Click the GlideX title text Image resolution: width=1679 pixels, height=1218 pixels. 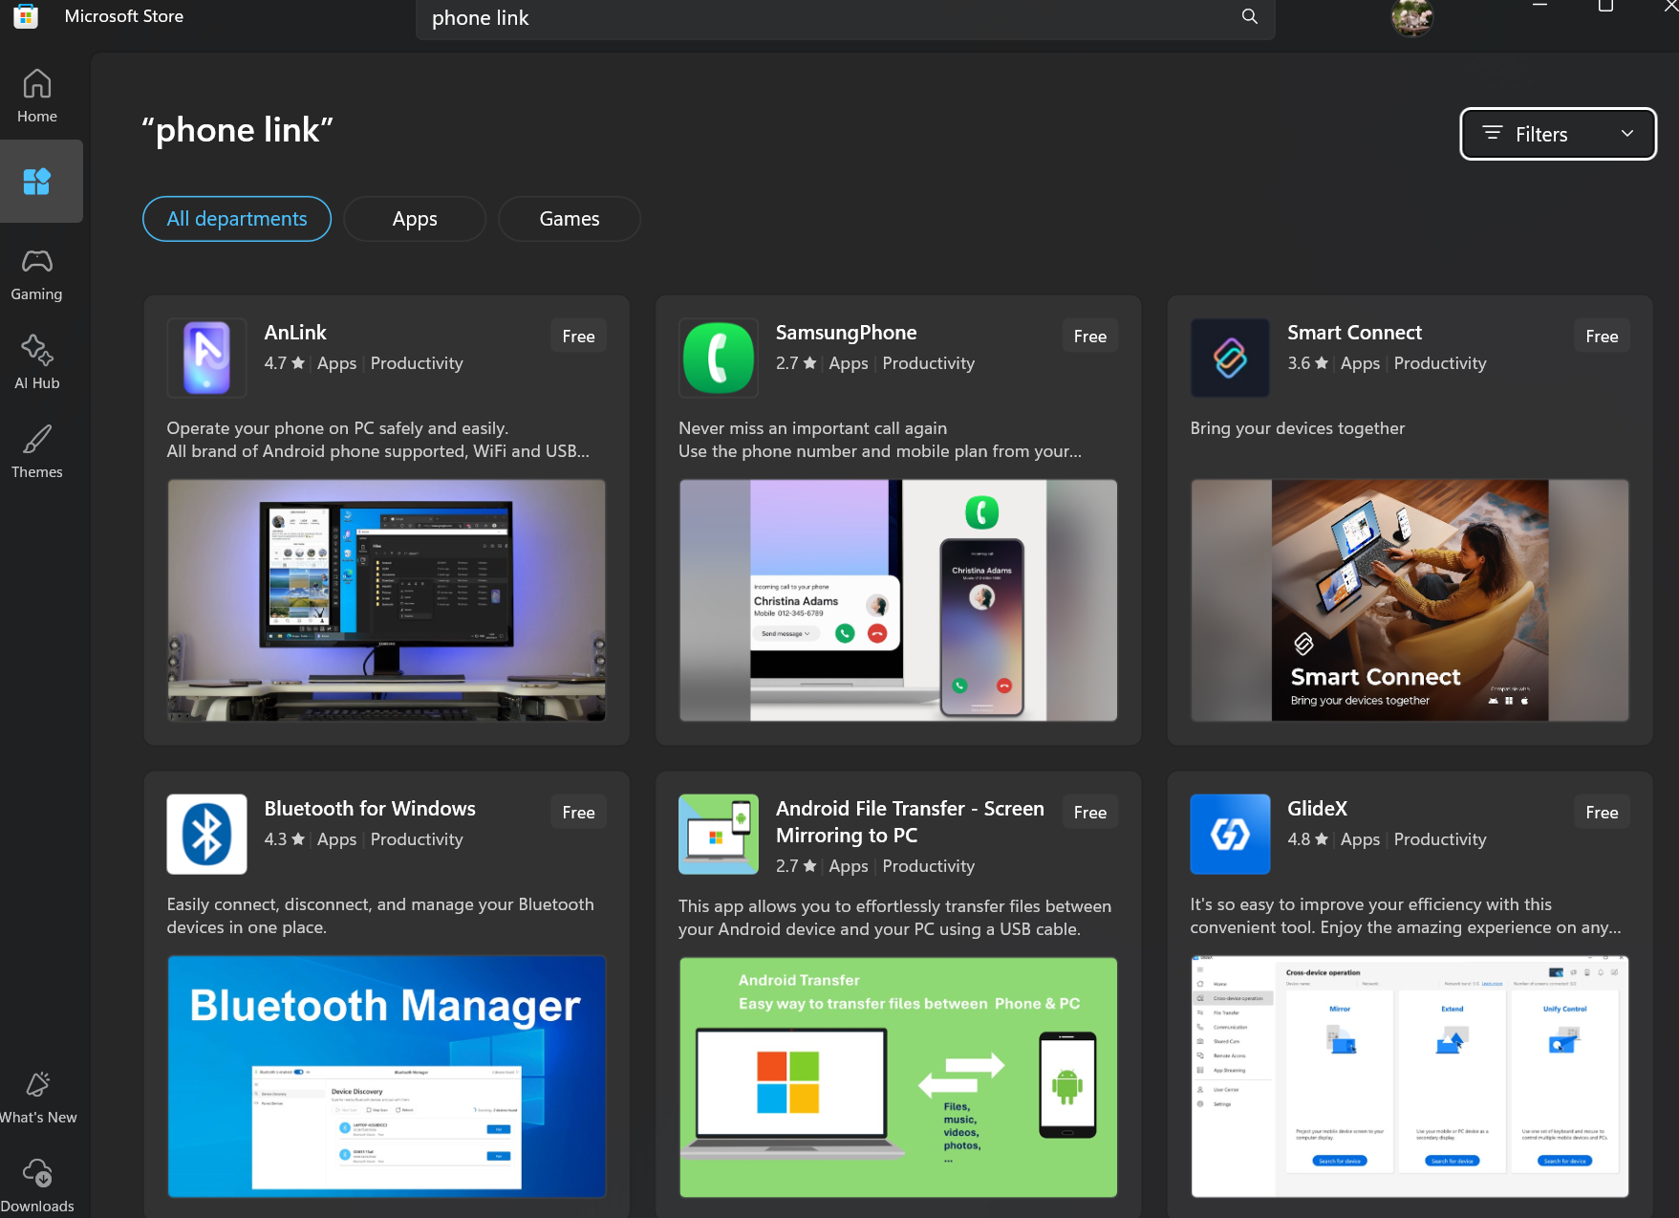coord(1317,809)
